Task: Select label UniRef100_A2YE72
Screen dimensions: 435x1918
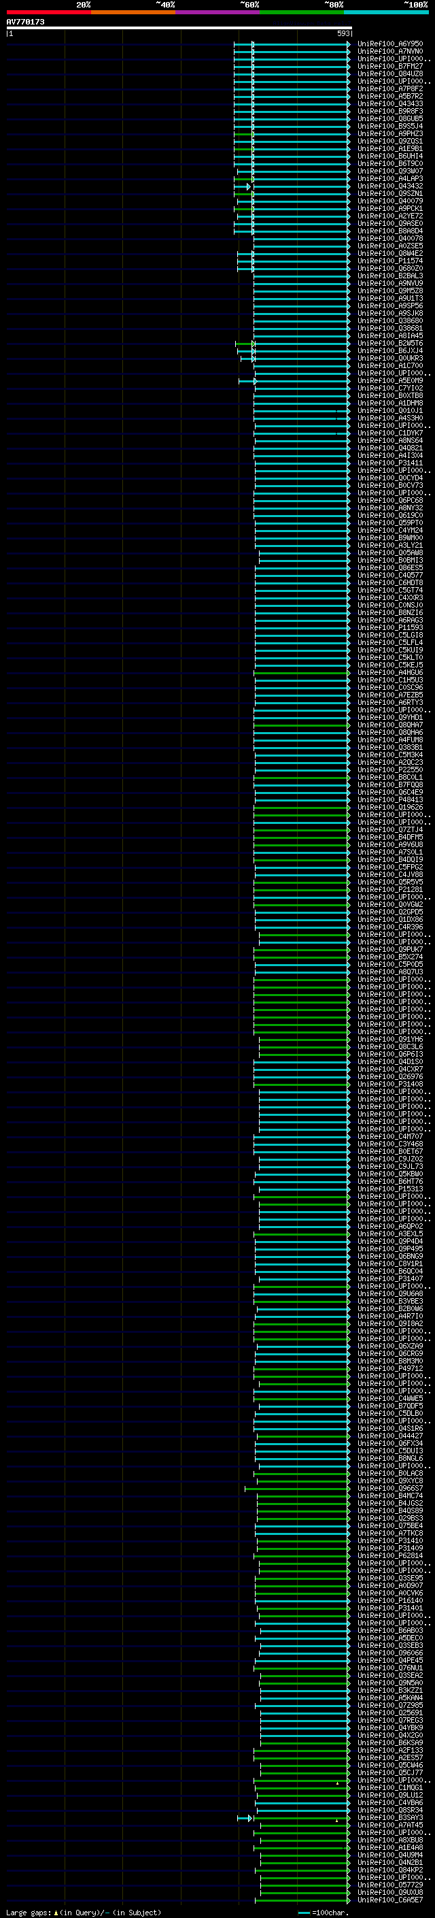Action: pos(390,216)
